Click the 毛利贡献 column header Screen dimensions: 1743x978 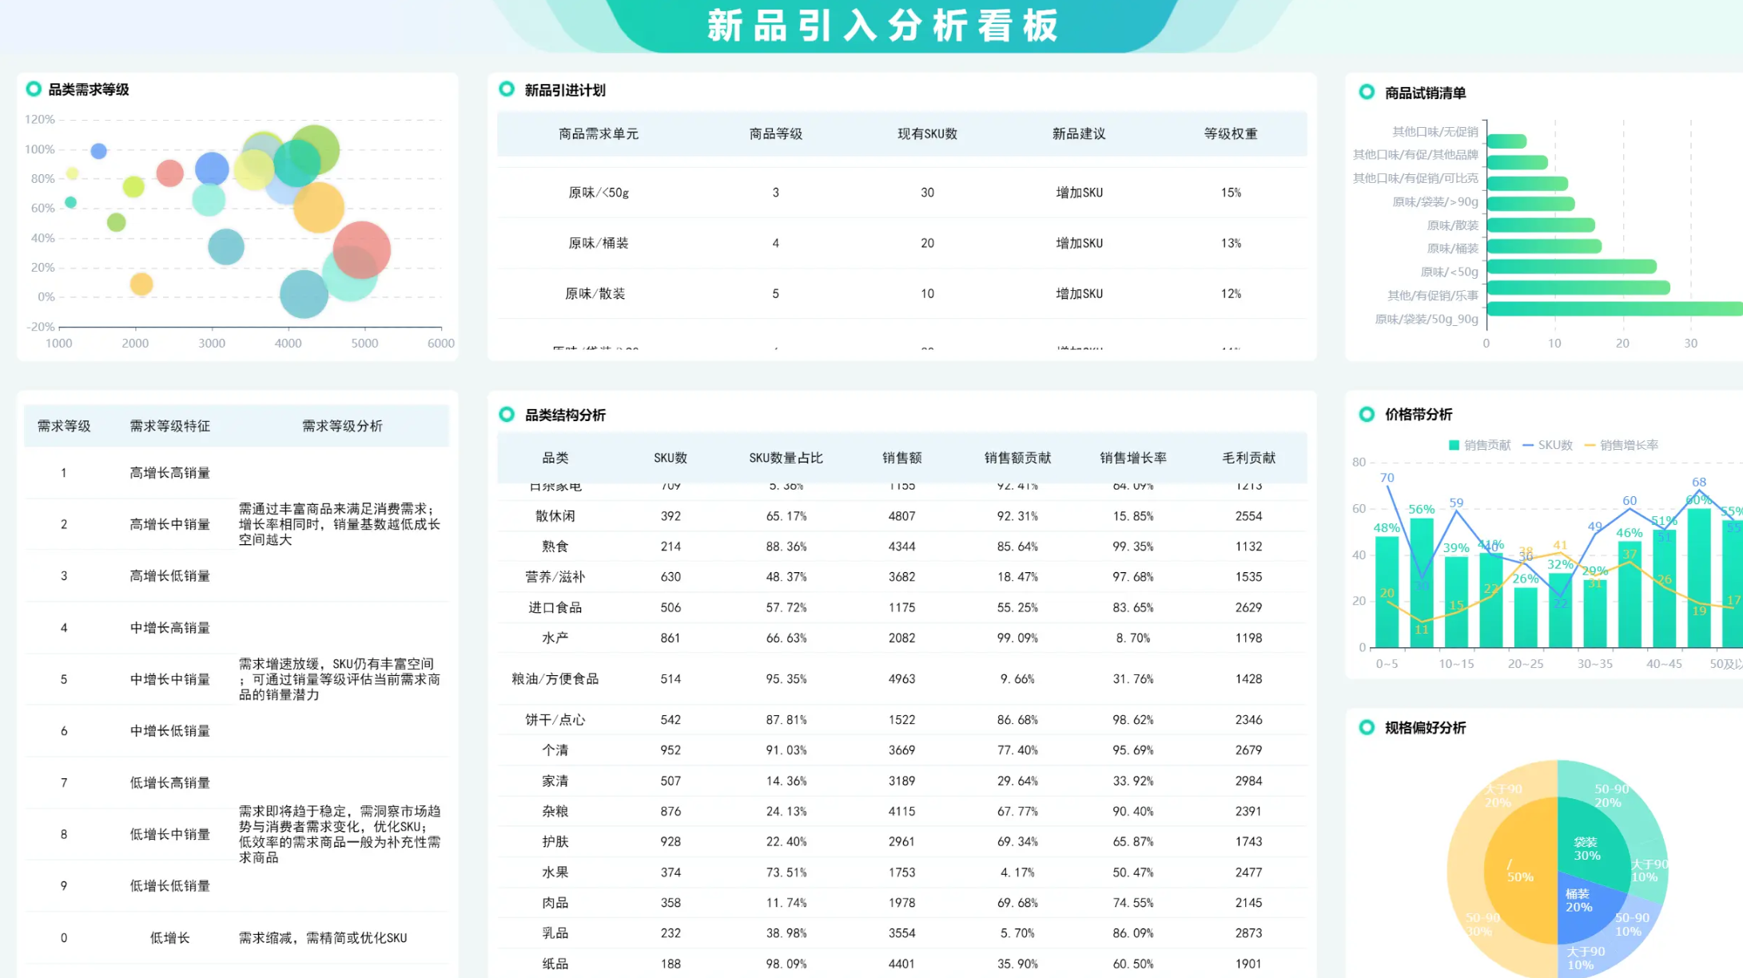pyautogui.click(x=1248, y=458)
